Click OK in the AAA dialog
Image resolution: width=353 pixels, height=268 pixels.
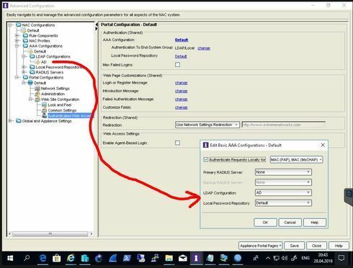[265, 223]
